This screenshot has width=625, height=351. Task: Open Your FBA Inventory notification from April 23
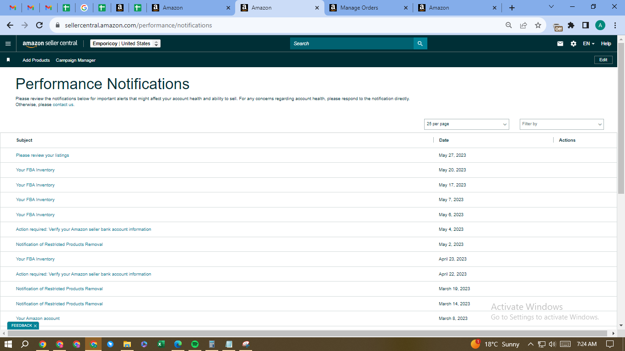click(x=35, y=259)
